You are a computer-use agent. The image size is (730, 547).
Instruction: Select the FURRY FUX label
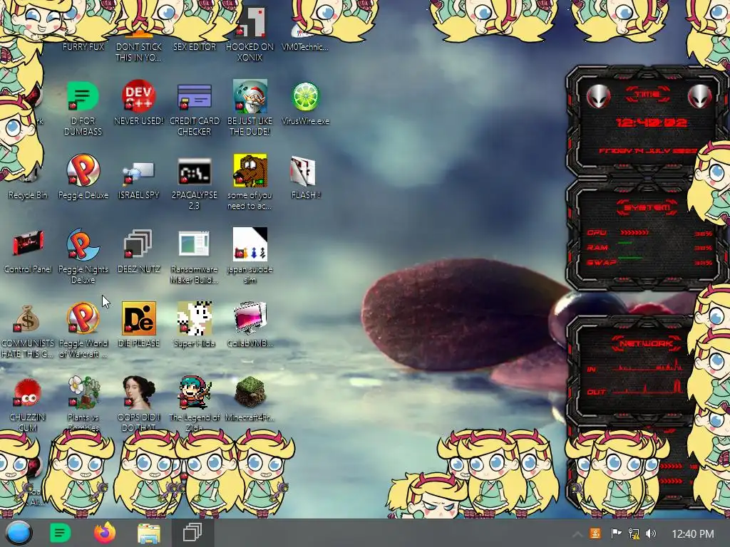pyautogui.click(x=83, y=47)
